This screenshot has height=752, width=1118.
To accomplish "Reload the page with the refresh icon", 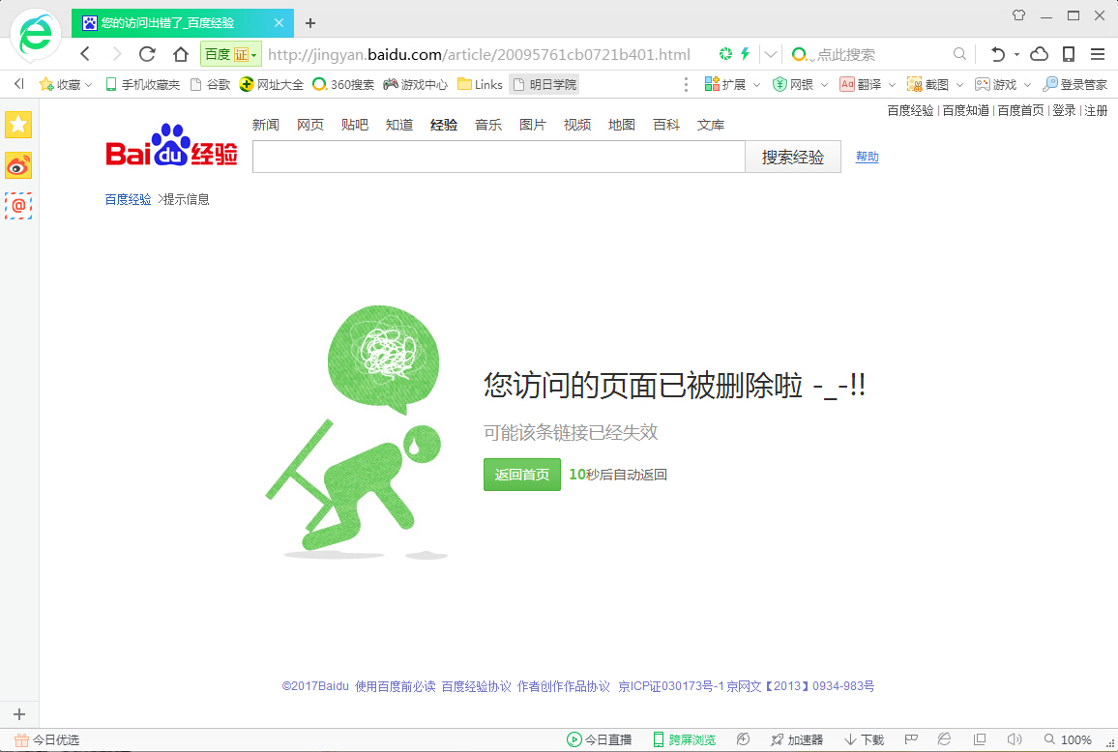I will tap(148, 54).
